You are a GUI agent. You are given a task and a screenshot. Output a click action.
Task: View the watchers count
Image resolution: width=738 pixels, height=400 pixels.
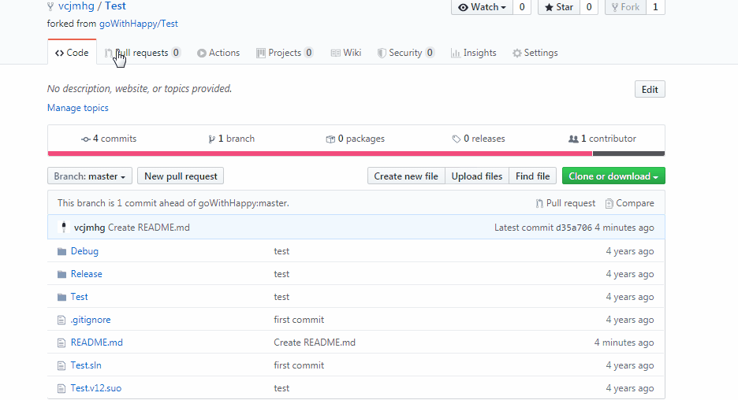point(522,7)
